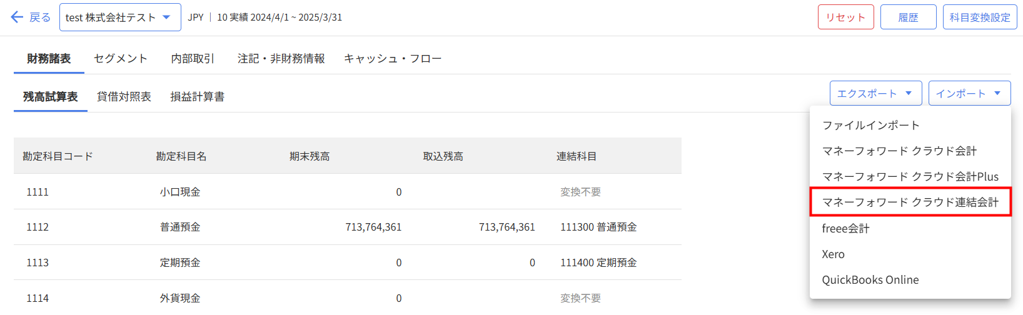The image size is (1023, 315).
Task: Click the back arrow icon
Action: click(17, 17)
